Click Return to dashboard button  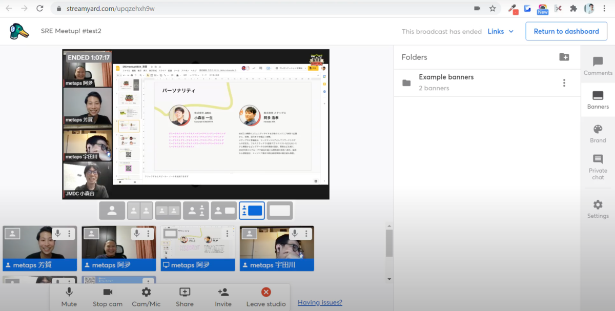[566, 31]
